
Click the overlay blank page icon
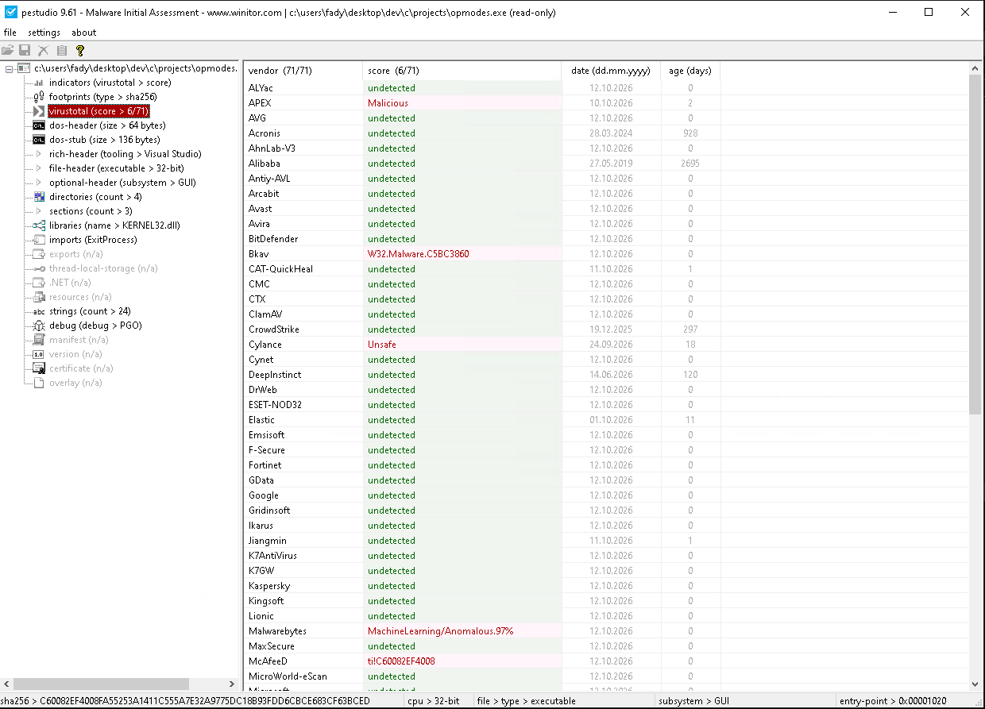(39, 383)
